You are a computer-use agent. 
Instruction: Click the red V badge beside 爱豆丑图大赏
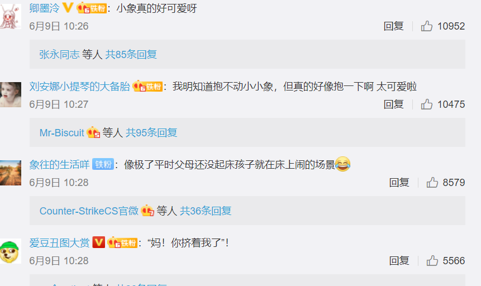click(98, 242)
